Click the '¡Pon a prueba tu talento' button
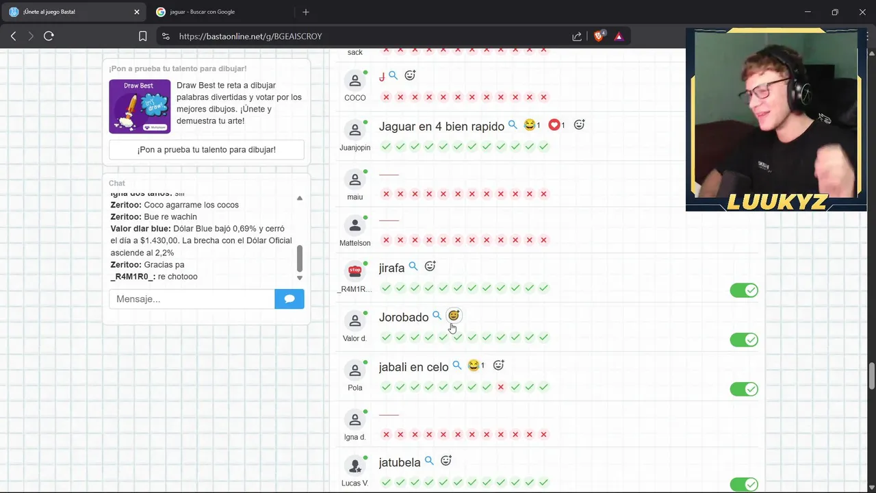The image size is (876, 493). 207,149
